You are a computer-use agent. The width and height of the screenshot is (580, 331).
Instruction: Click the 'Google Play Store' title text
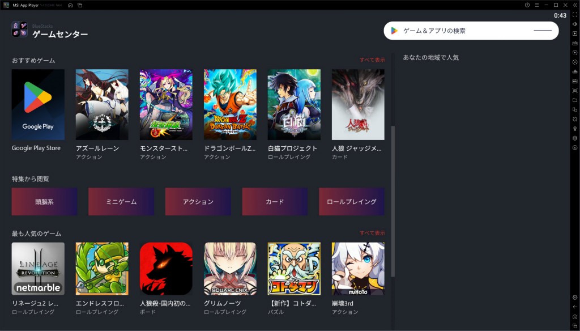pyautogui.click(x=36, y=148)
